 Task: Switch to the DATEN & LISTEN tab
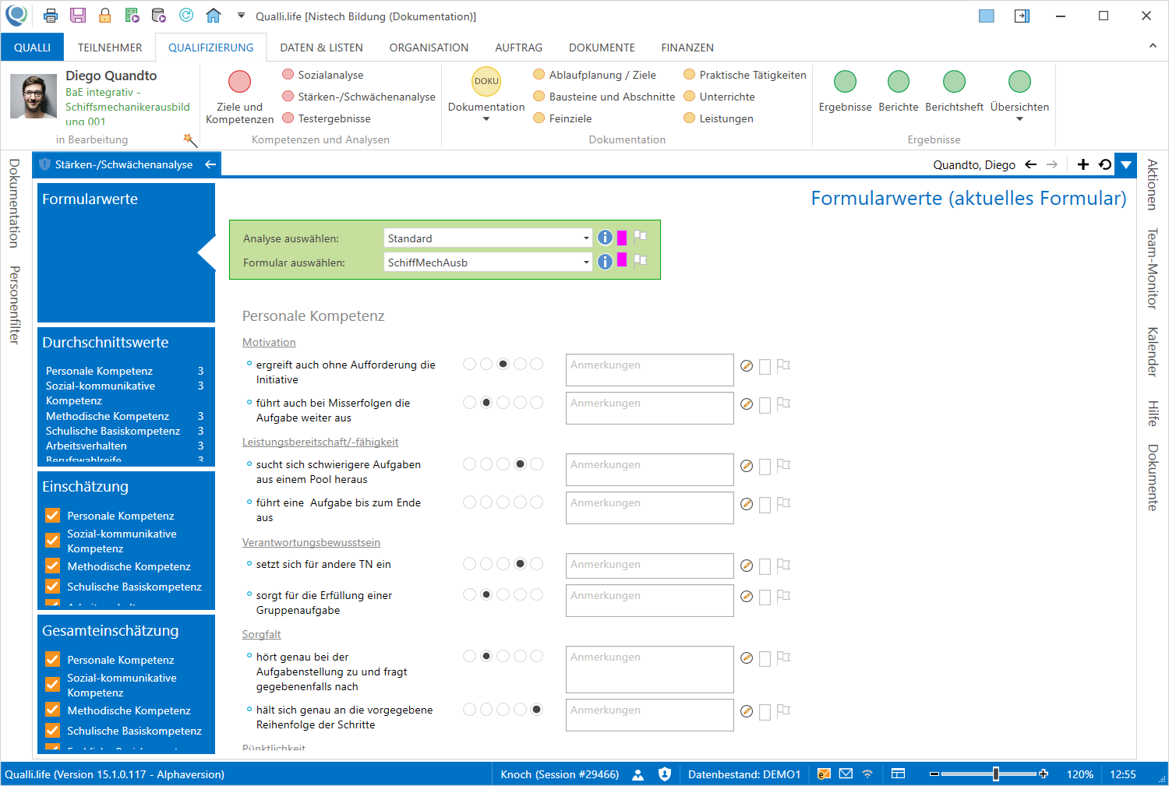321,48
